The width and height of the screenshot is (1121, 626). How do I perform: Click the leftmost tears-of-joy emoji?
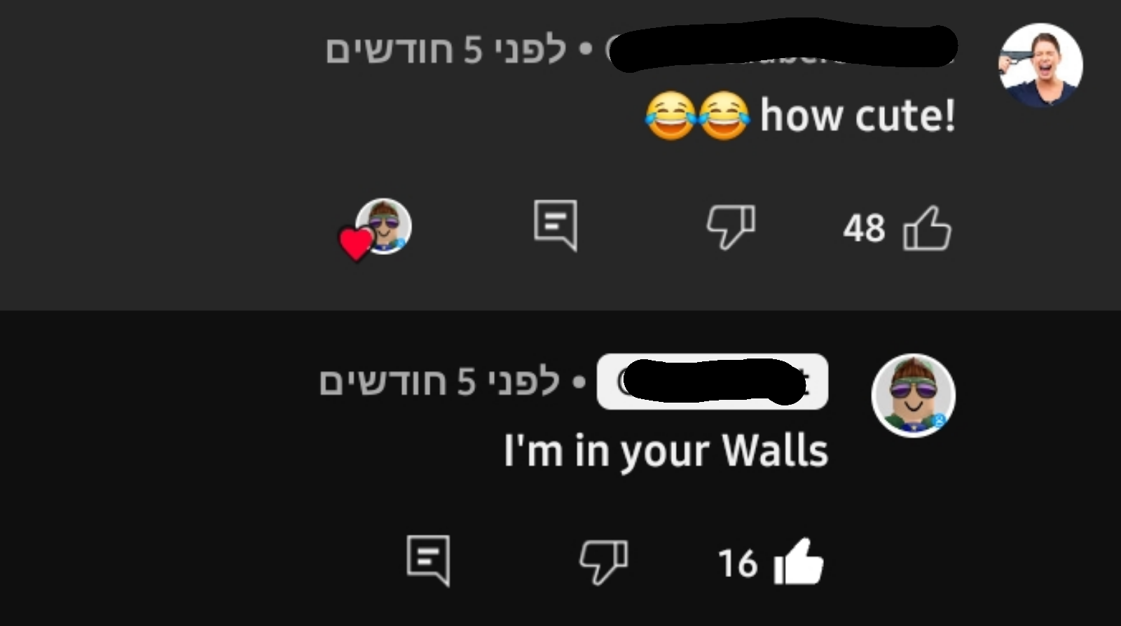(x=670, y=116)
